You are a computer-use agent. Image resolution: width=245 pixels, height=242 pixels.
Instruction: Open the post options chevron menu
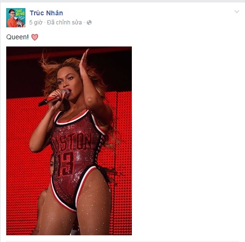237,12
